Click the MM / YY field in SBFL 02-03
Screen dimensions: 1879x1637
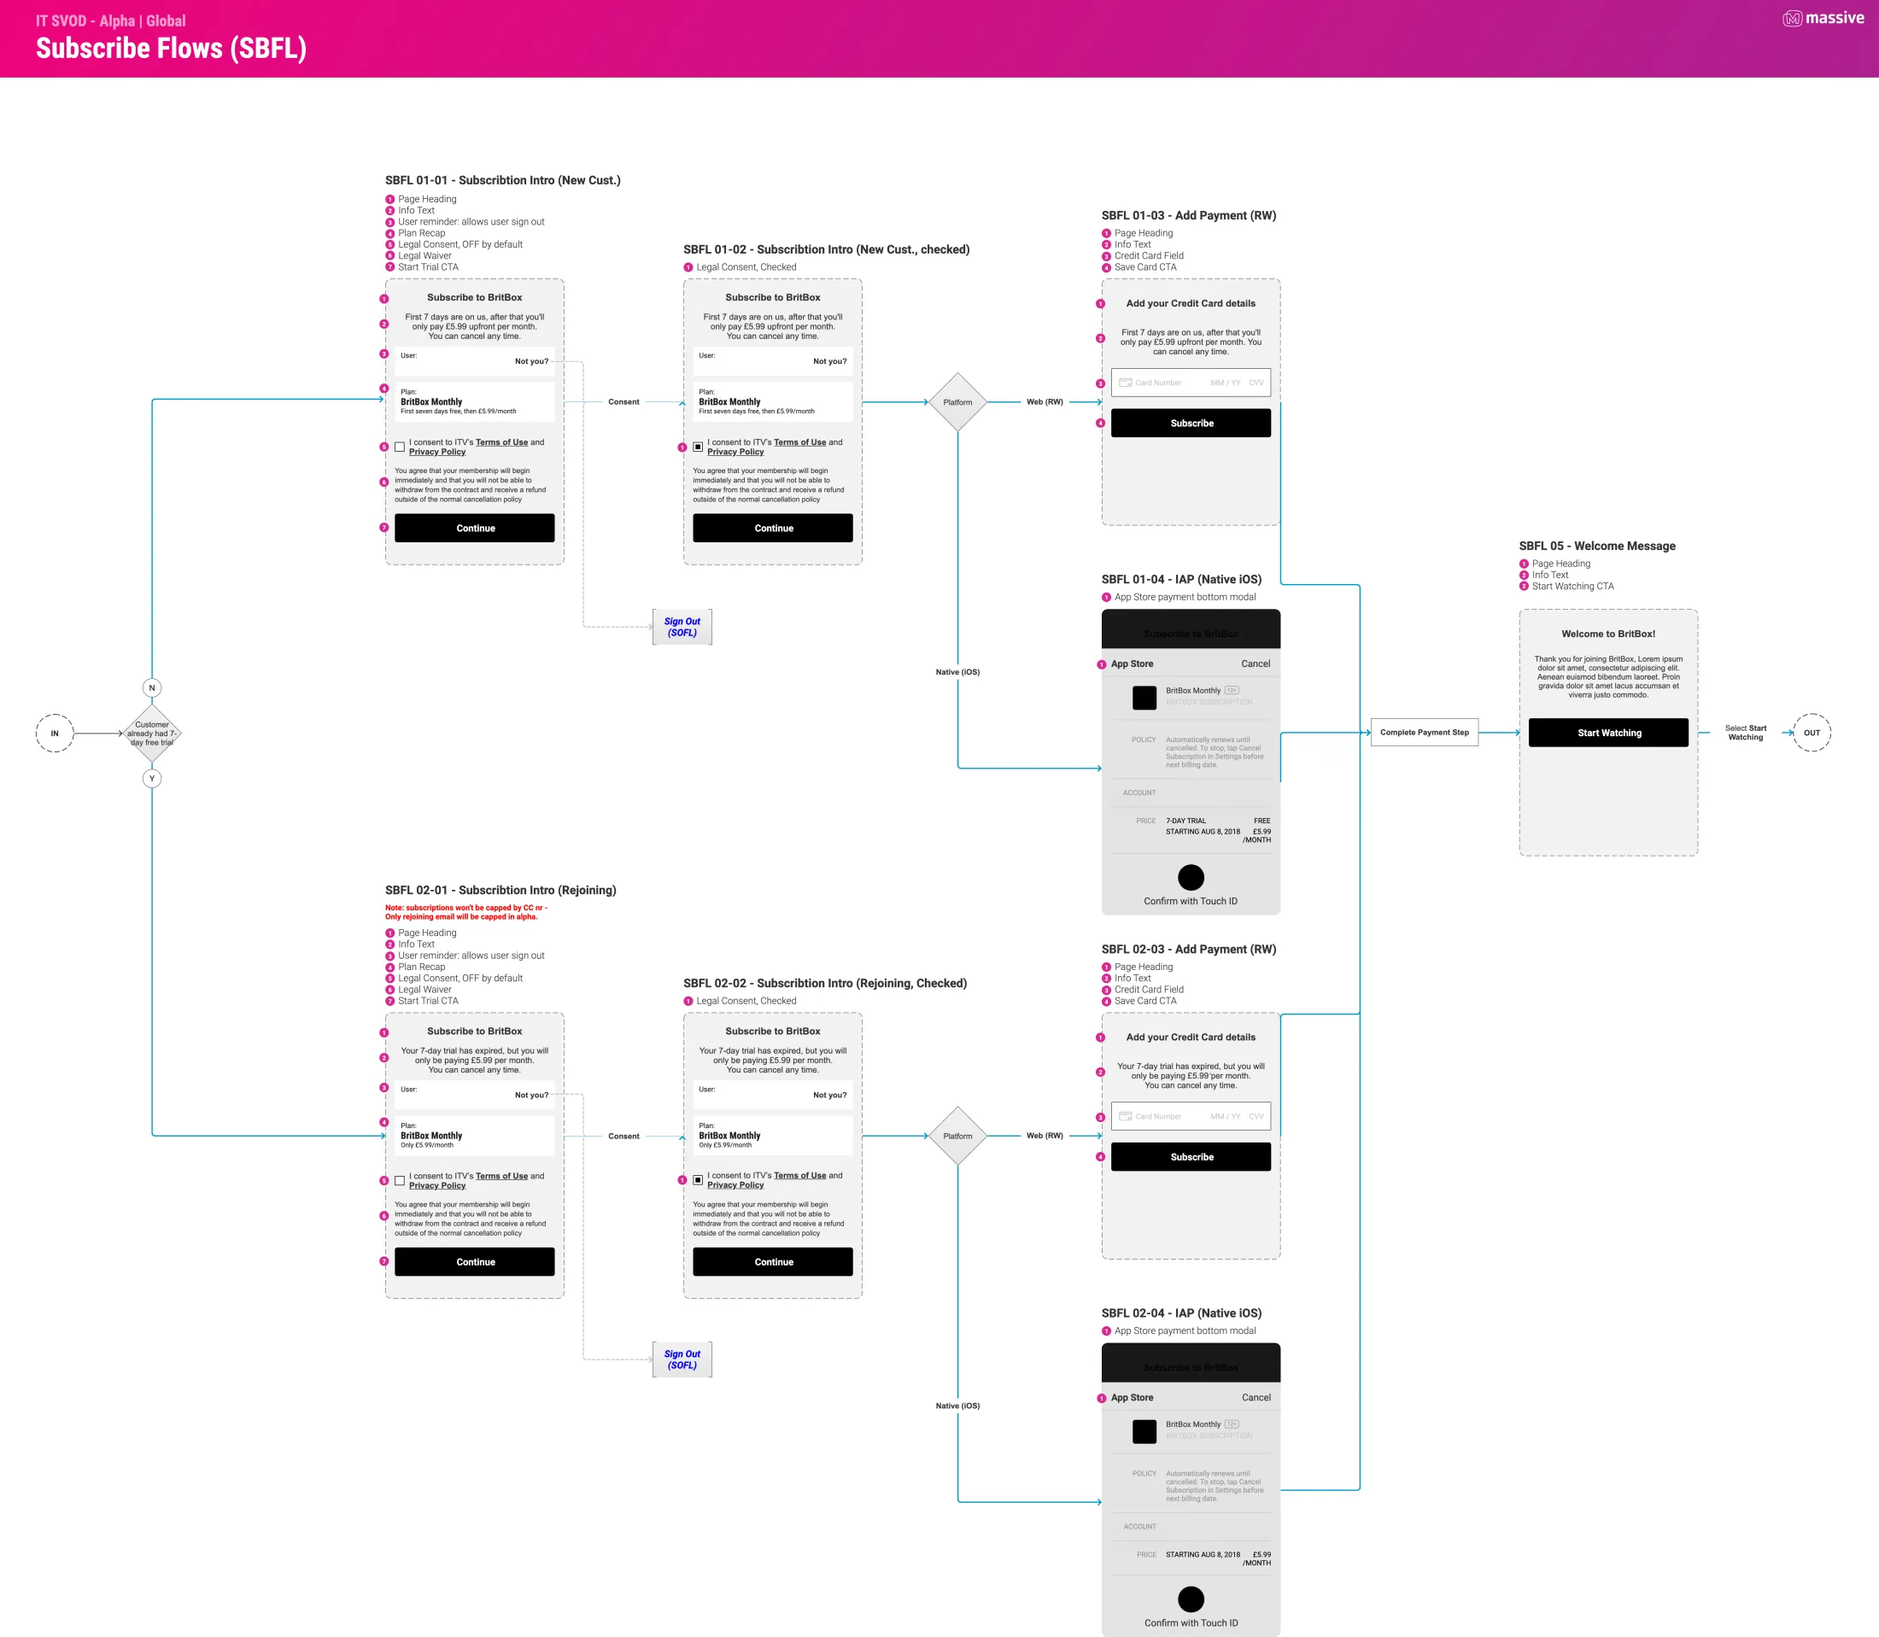[1225, 1116]
